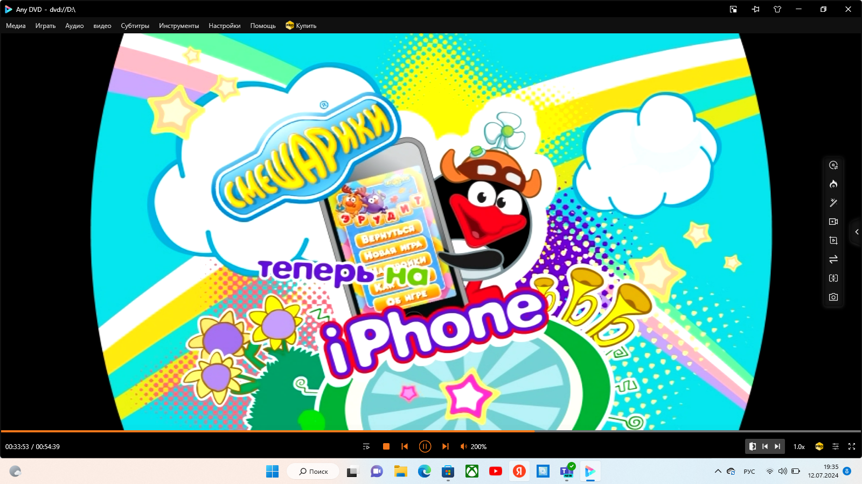Image resolution: width=862 pixels, height=484 pixels.
Task: Open Windows Start menu
Action: [273, 472]
